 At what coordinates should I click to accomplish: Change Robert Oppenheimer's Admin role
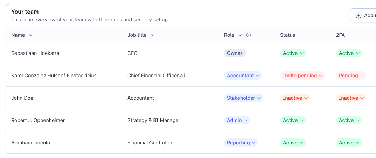237,120
